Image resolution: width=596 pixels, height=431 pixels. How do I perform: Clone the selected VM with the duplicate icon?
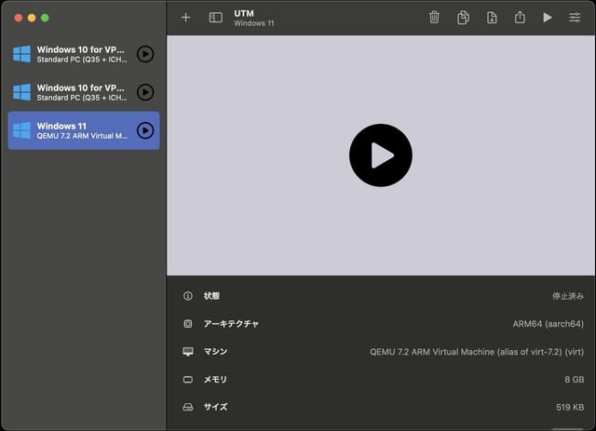click(x=463, y=18)
